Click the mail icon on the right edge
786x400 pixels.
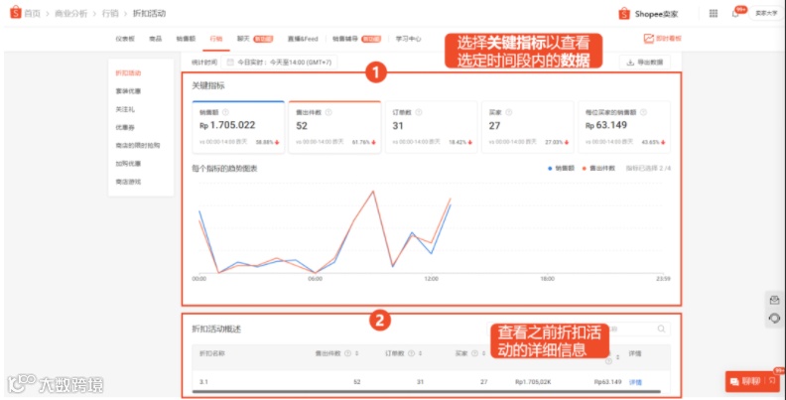774,301
